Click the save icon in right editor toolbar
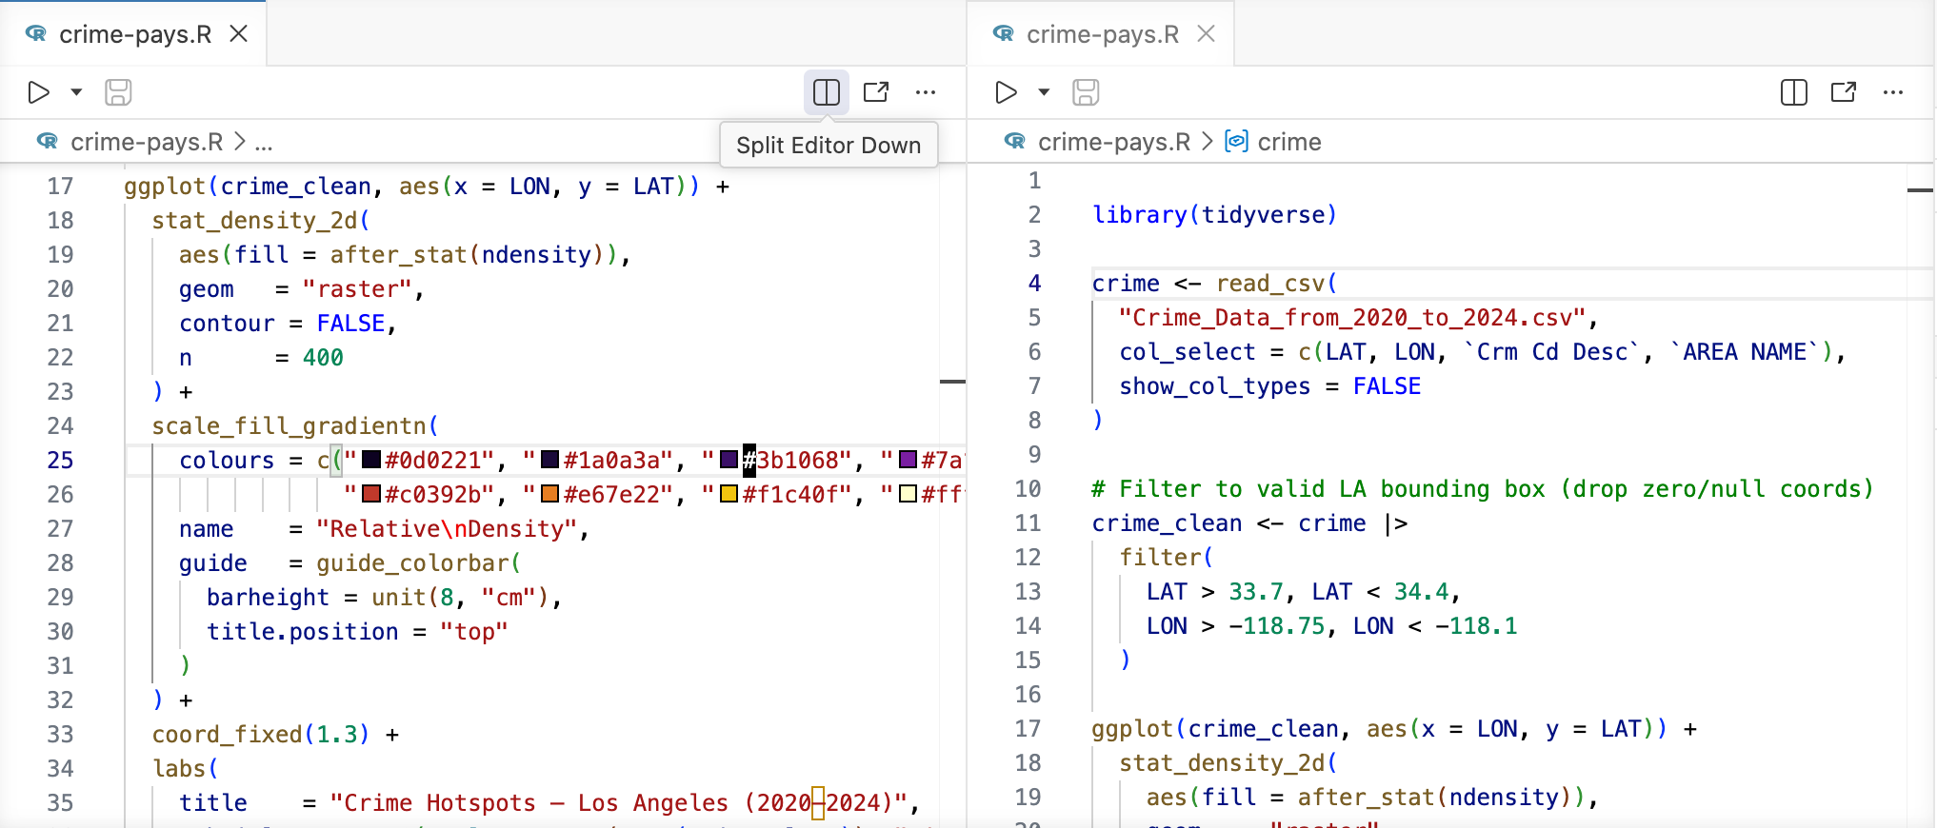The width and height of the screenshot is (1937, 828). tap(1086, 92)
